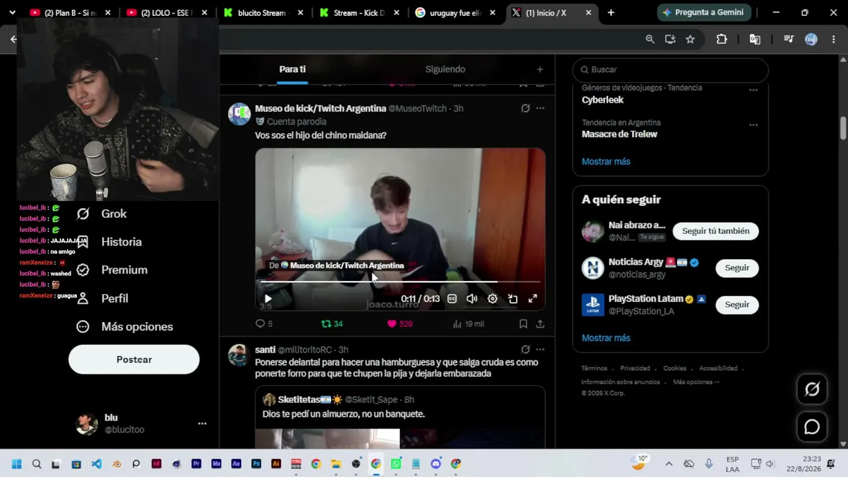Toggle closed captions on the video
Screen dimensions: 848x477
coord(452,299)
